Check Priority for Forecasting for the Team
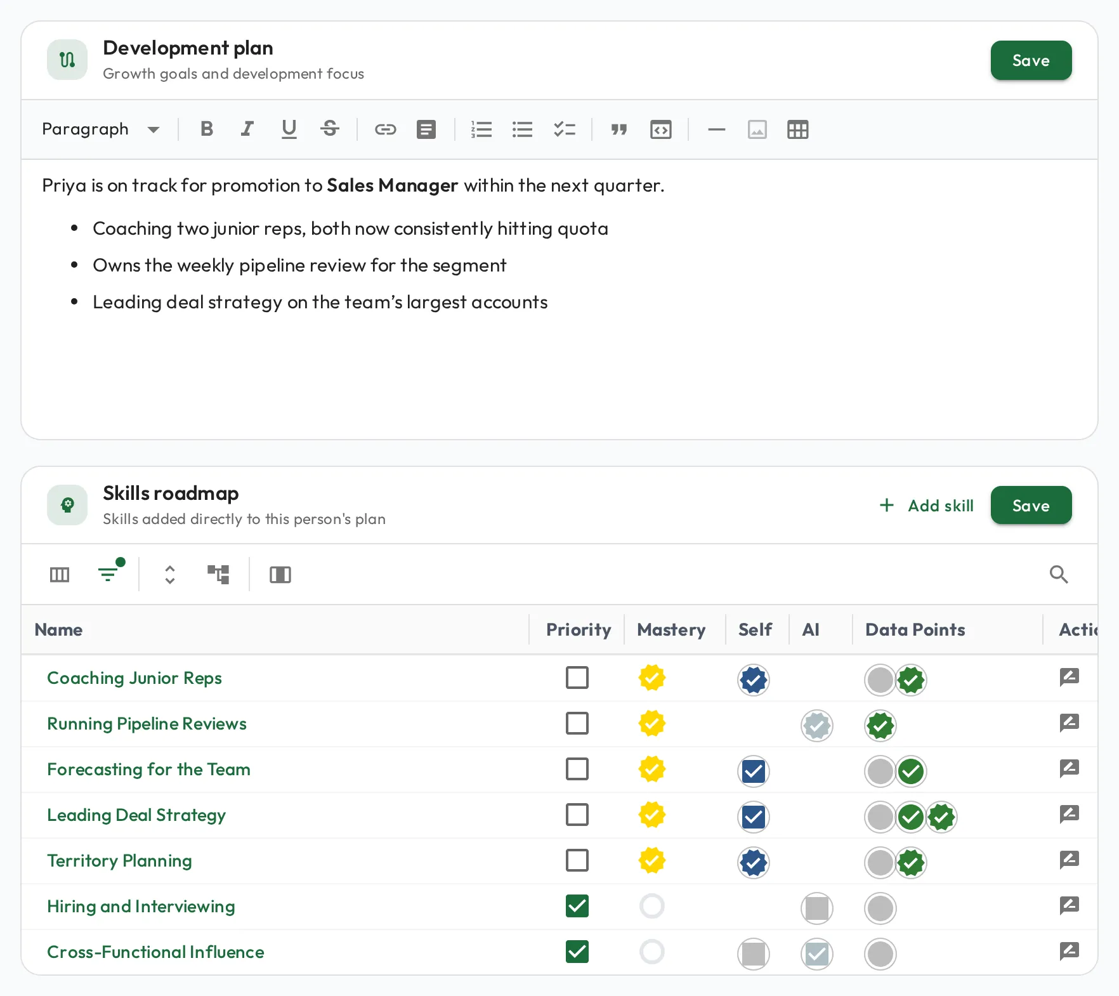 tap(577, 769)
